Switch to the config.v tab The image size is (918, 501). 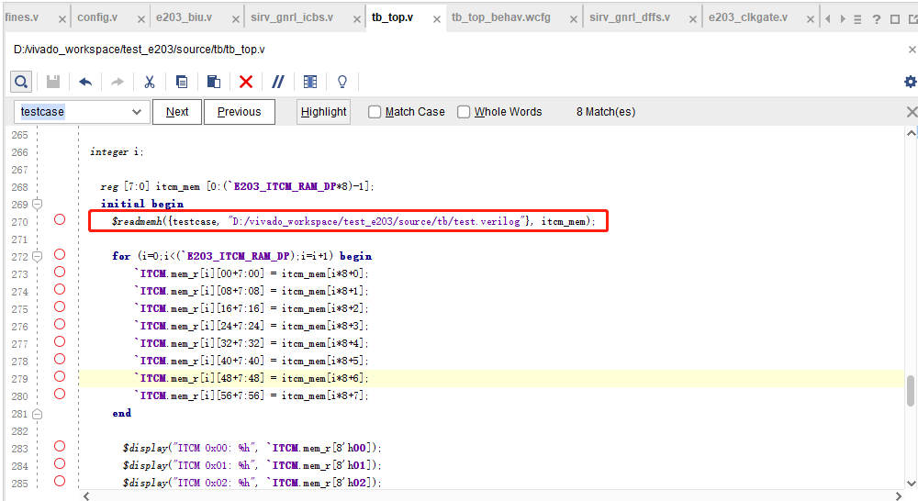pyautogui.click(x=97, y=17)
